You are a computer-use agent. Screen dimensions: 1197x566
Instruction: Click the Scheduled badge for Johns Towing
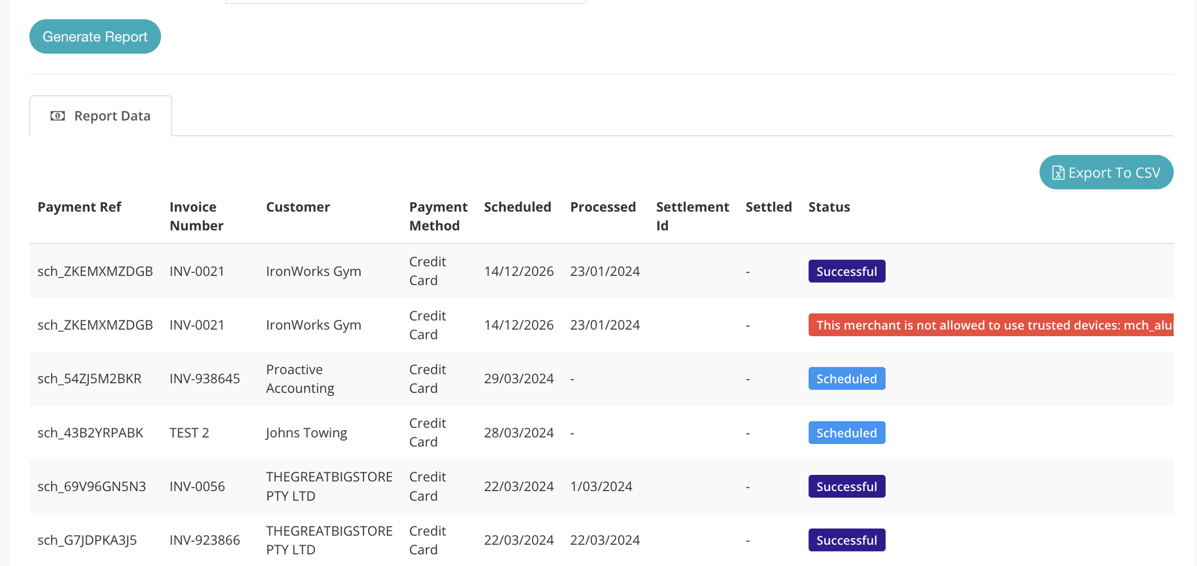846,432
